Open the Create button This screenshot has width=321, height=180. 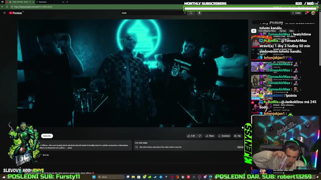pos(296,13)
